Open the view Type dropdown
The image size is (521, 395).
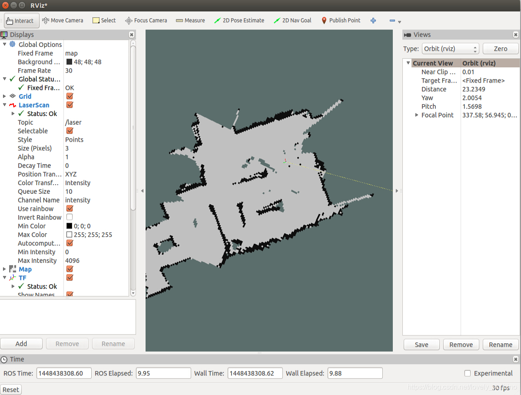point(450,49)
